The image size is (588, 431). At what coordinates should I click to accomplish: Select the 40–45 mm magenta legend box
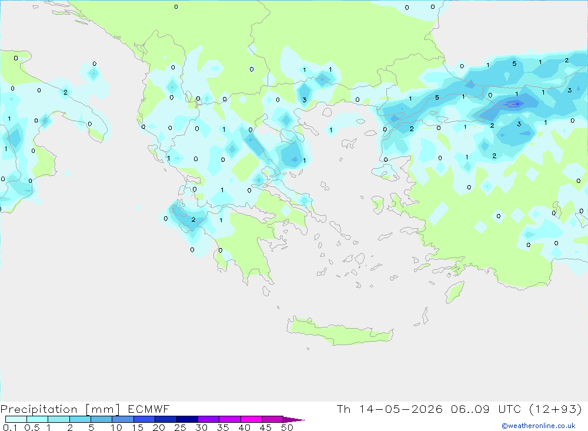tap(251, 419)
